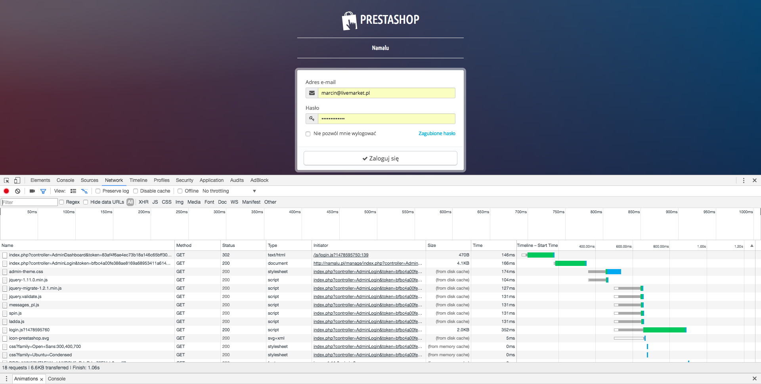The image size is (761, 384).
Task: Sort requests by the Size column header
Action: [448, 246]
